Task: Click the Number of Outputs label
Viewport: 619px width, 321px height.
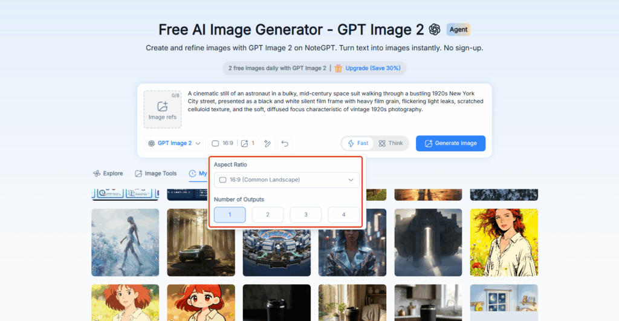Action: [x=239, y=199]
